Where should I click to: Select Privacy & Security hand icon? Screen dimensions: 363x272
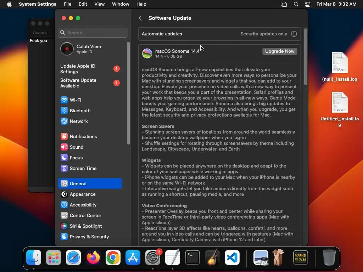click(x=64, y=237)
